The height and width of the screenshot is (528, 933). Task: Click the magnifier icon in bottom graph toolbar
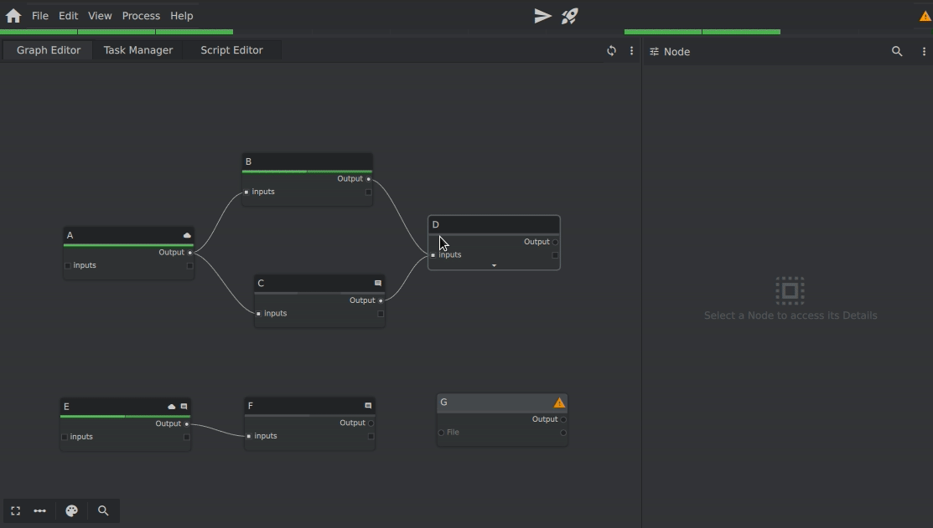(x=103, y=511)
